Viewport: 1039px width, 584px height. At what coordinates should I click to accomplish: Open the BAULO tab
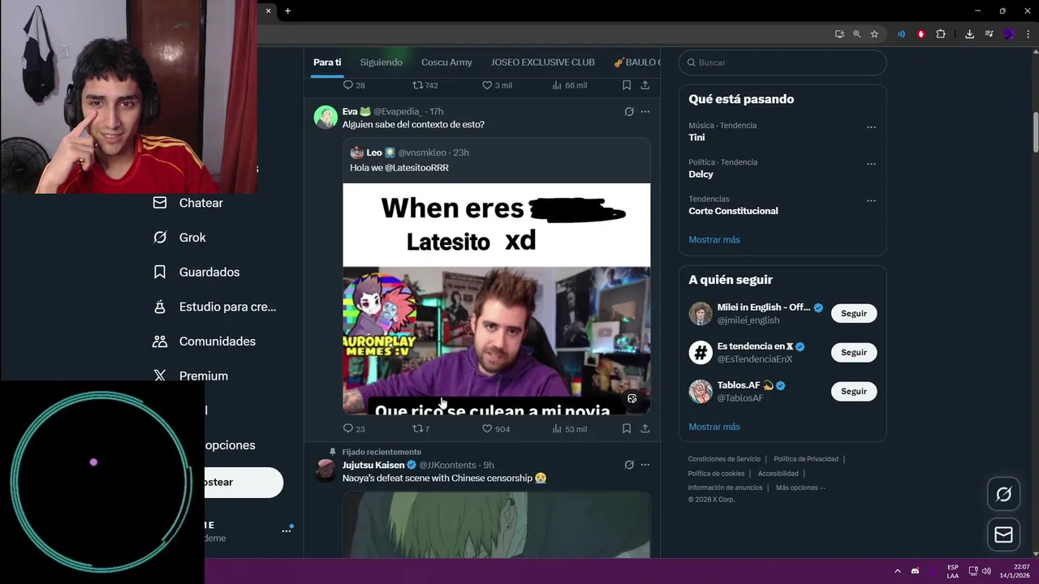[x=637, y=62]
